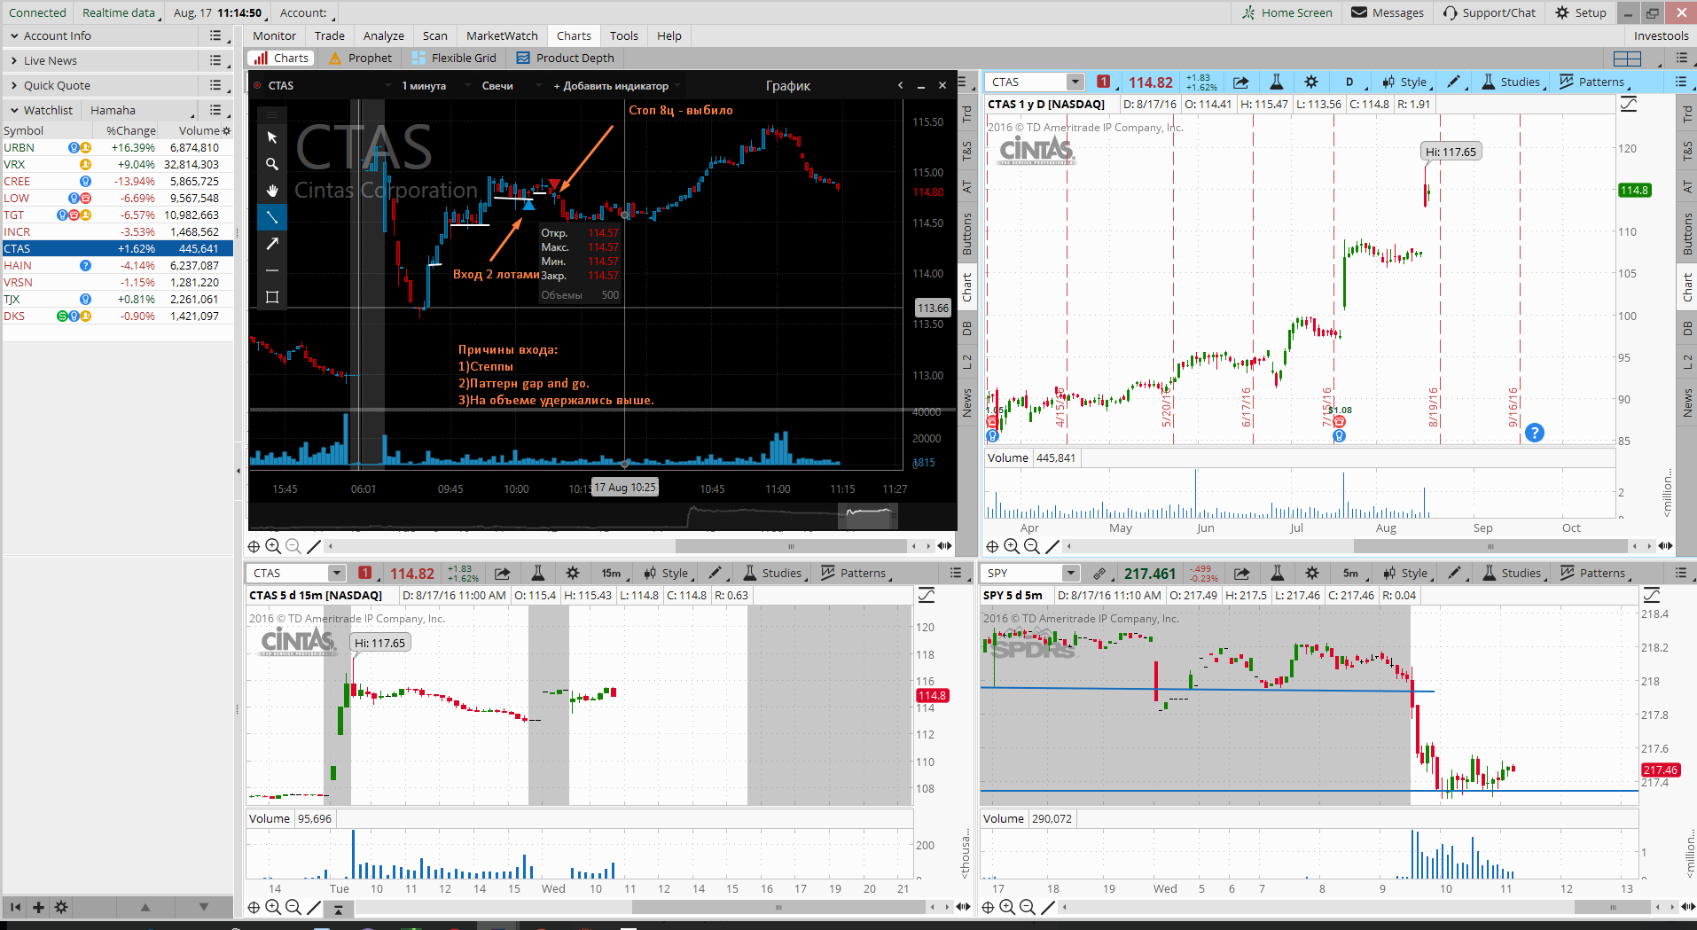Click share icon in SPY chart toolbar

pos(1241,574)
